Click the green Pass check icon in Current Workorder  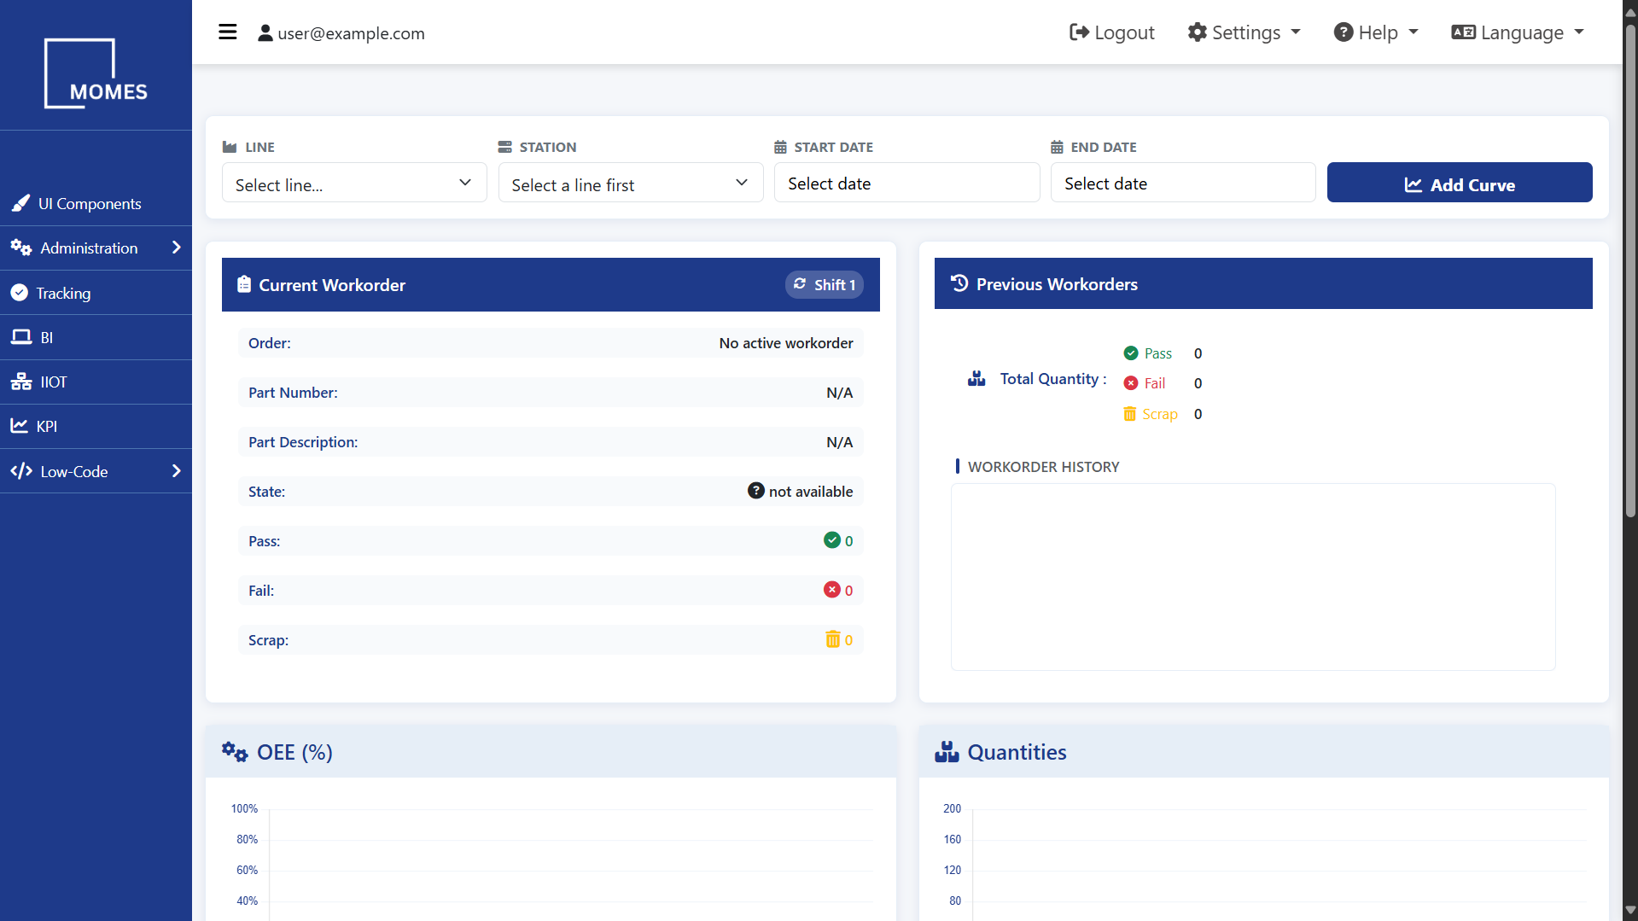click(832, 540)
